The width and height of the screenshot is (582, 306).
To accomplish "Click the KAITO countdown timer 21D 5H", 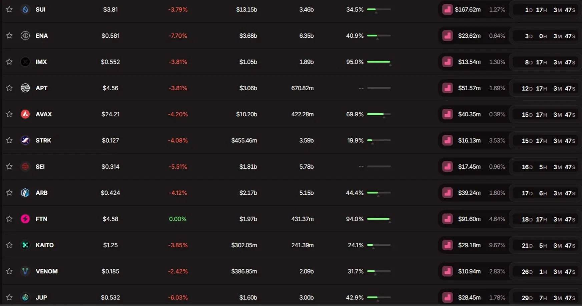I will (x=548, y=245).
